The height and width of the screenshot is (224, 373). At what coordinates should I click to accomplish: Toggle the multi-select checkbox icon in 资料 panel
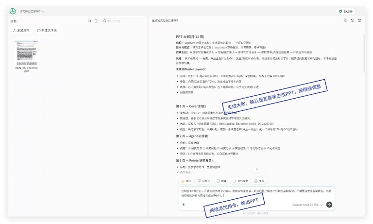coord(96,21)
